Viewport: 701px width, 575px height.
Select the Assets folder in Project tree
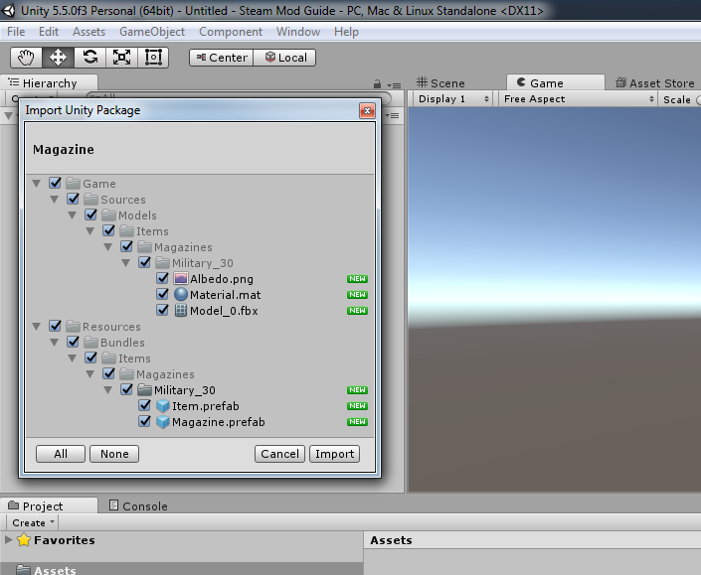[181, 569]
